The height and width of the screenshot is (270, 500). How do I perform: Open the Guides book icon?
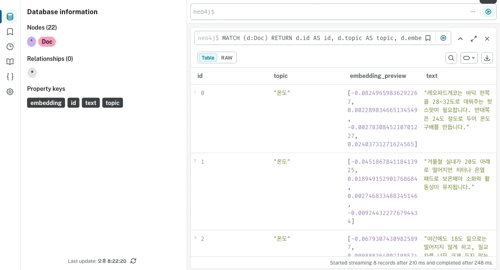coord(10,62)
